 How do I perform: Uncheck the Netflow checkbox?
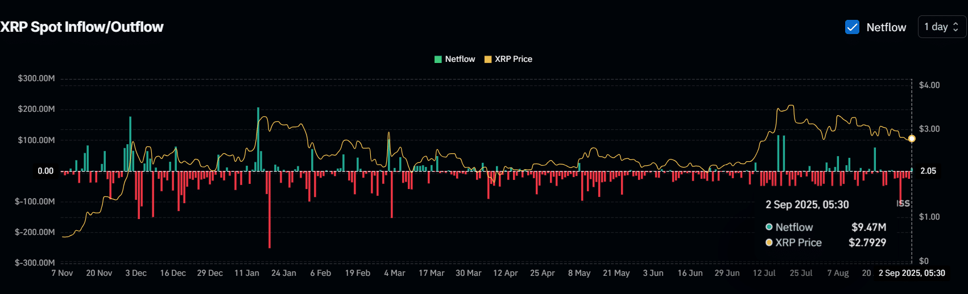852,27
